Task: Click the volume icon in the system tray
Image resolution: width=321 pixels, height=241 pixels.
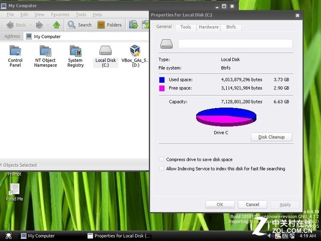Action: coord(270,236)
